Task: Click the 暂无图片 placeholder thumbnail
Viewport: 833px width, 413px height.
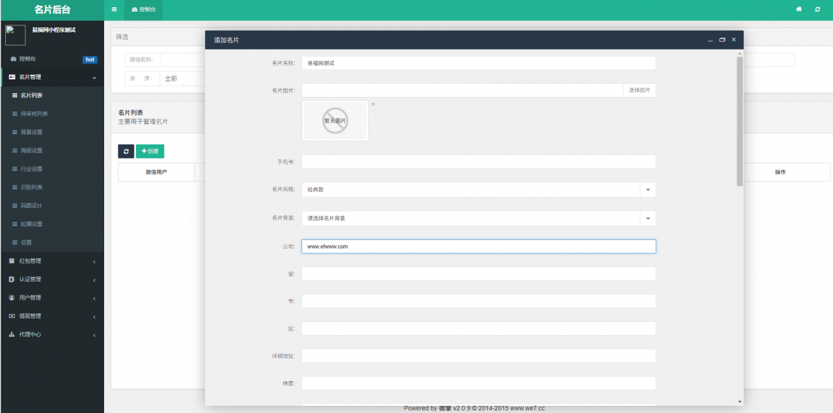Action: 335,120
